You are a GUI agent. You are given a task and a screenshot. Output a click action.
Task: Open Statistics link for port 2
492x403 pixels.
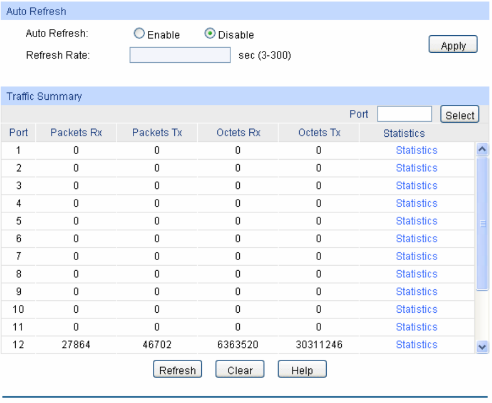pos(416,168)
